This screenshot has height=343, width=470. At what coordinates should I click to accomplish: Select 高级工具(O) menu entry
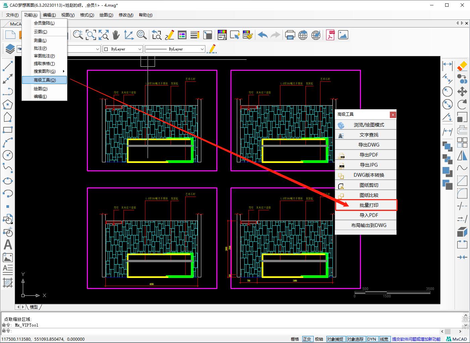[45, 80]
